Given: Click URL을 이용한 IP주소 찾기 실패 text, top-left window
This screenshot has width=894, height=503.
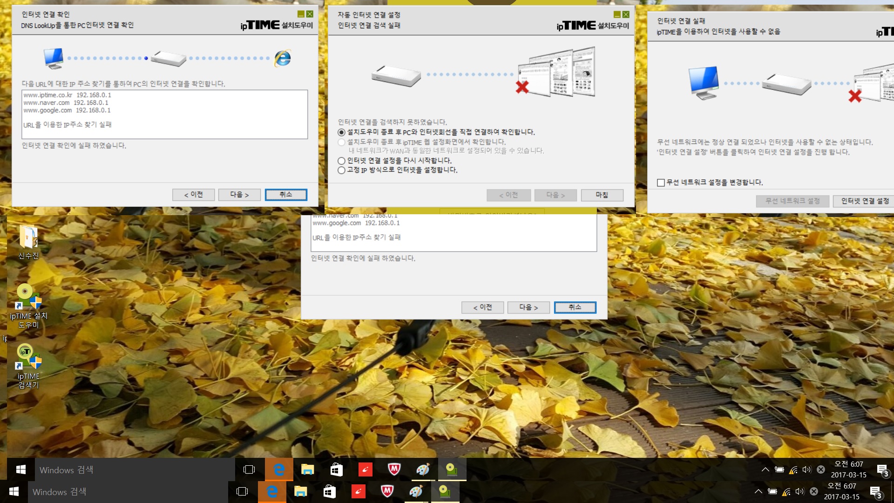Looking at the screenshot, I should click(68, 125).
